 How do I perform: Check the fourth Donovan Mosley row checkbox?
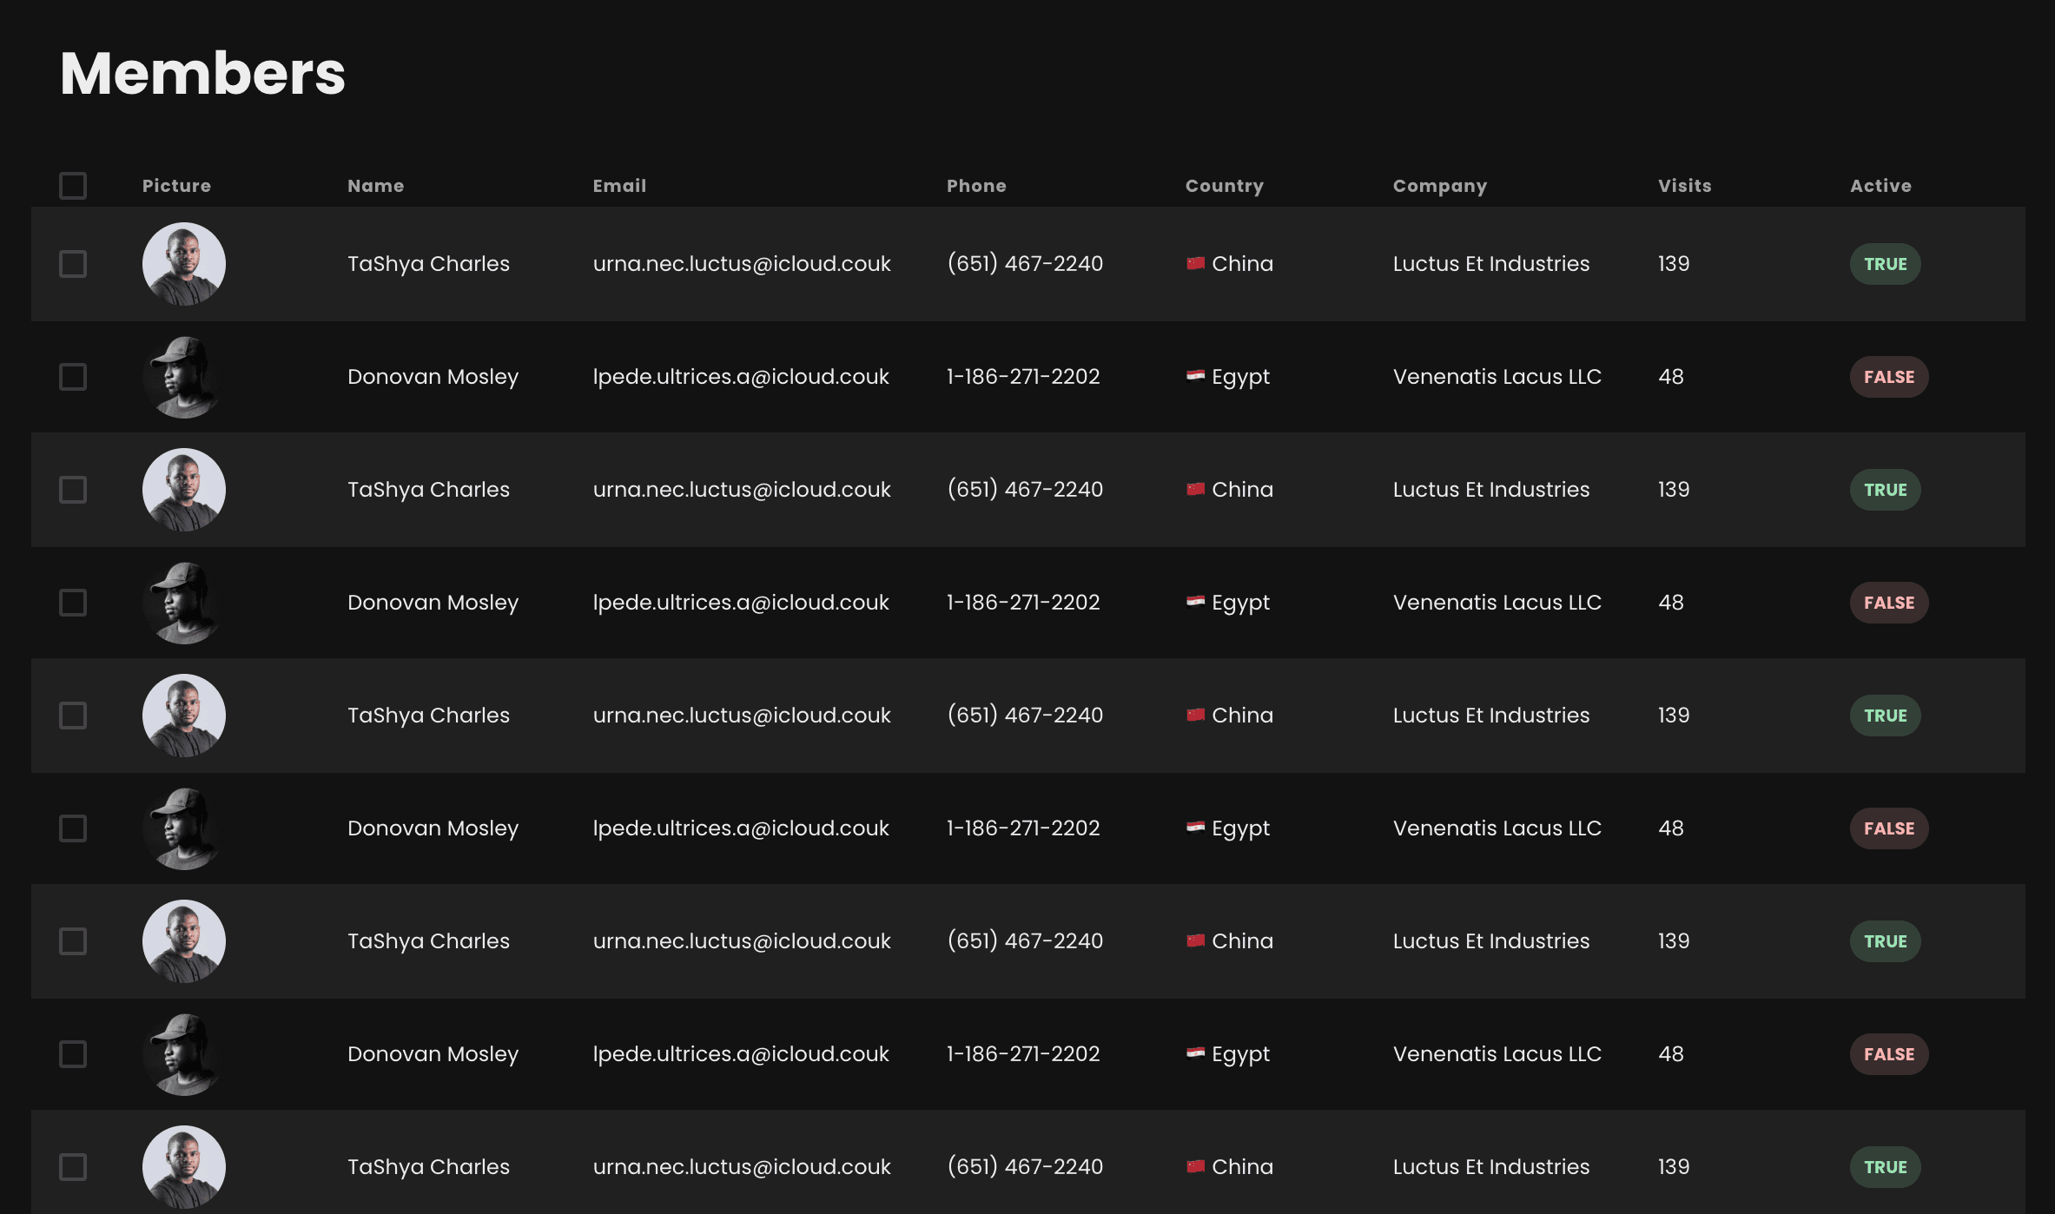pyautogui.click(x=73, y=1053)
